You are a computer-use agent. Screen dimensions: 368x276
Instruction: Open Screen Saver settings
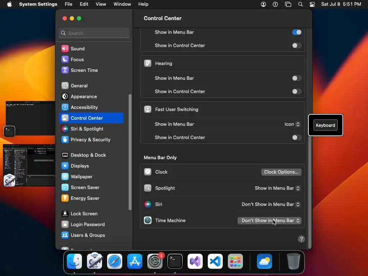tap(91, 188)
